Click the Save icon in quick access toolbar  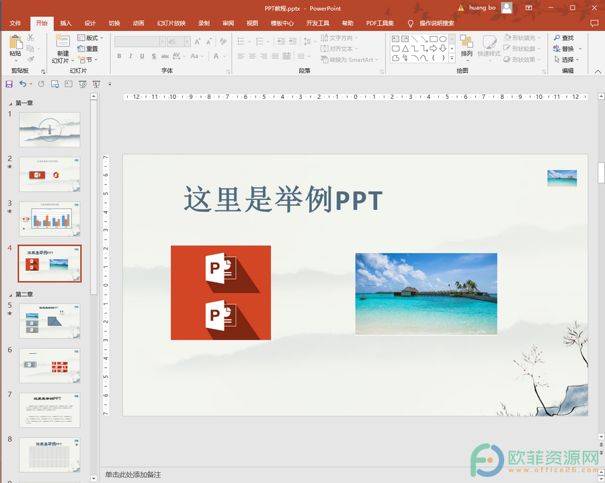click(9, 84)
